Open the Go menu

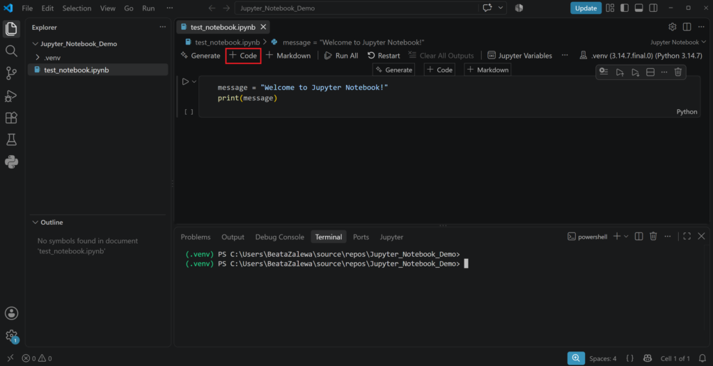click(129, 8)
